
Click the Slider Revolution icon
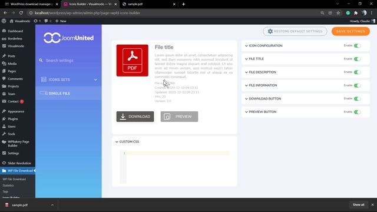(x=4, y=163)
